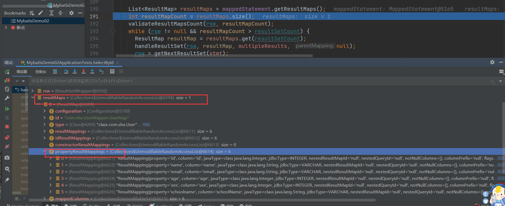The width and height of the screenshot is (505, 206).
Task: Expand the type Class field node
Action: click(x=45, y=124)
